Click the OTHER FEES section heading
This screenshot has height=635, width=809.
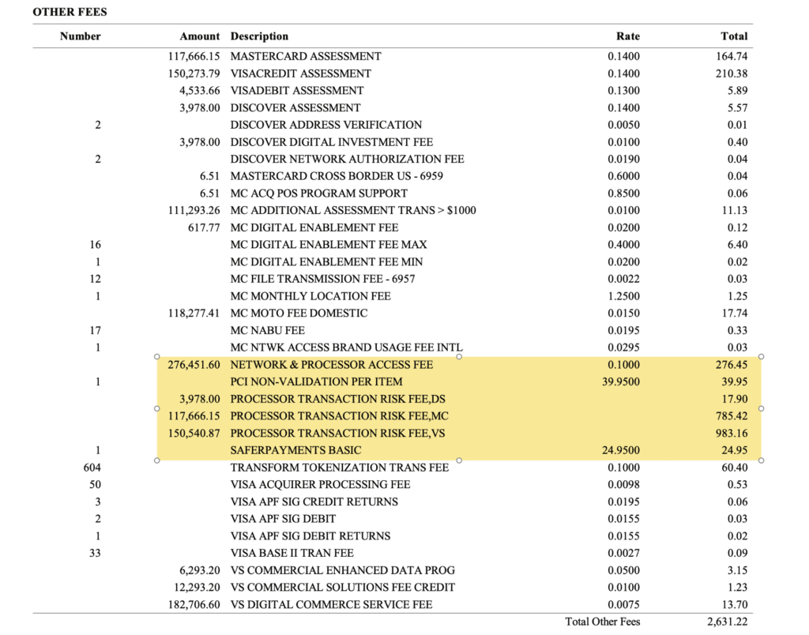(70, 13)
